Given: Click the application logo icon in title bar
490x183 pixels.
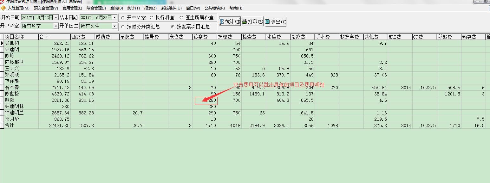Looking at the screenshot, I should coord(3,1).
